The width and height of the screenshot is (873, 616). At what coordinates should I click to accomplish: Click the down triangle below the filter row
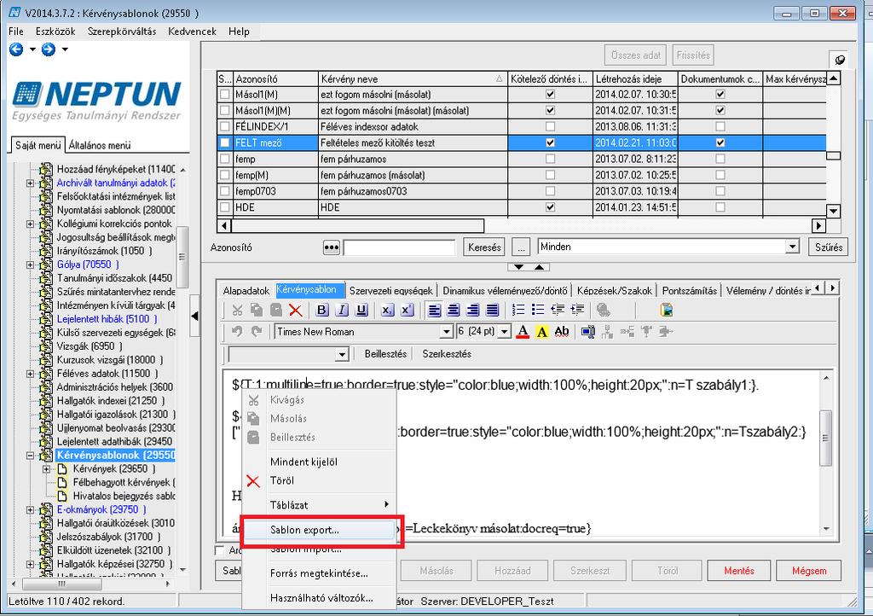[519, 267]
